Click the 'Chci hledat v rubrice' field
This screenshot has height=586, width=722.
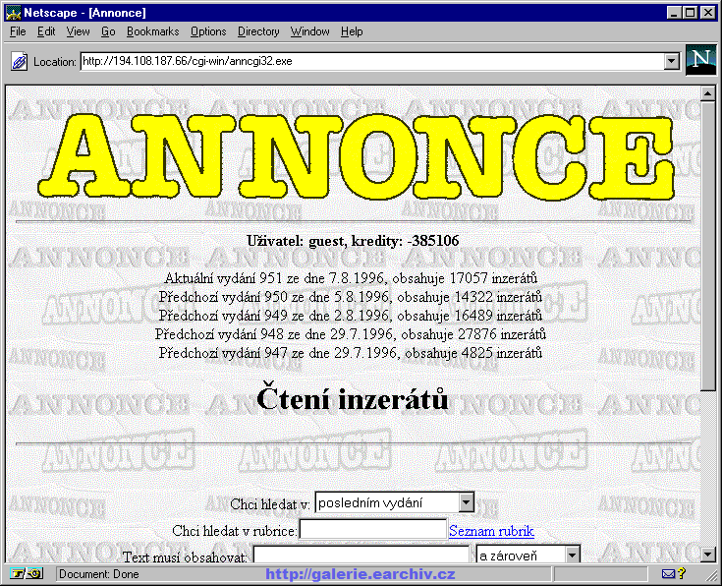point(373,529)
